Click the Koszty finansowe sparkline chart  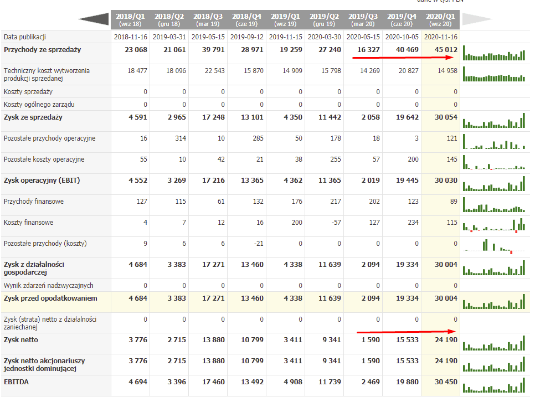pos(494,223)
